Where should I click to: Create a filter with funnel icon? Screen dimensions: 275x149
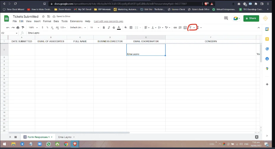190,28
